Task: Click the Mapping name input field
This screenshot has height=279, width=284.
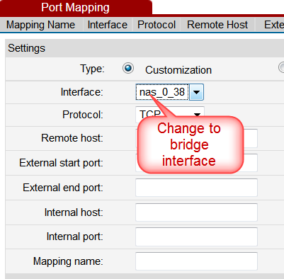Action: (x=196, y=261)
